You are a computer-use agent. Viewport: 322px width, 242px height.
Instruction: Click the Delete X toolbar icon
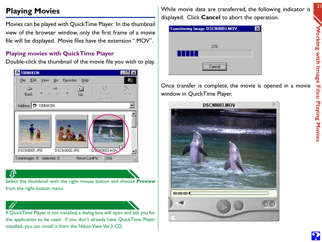point(127,89)
